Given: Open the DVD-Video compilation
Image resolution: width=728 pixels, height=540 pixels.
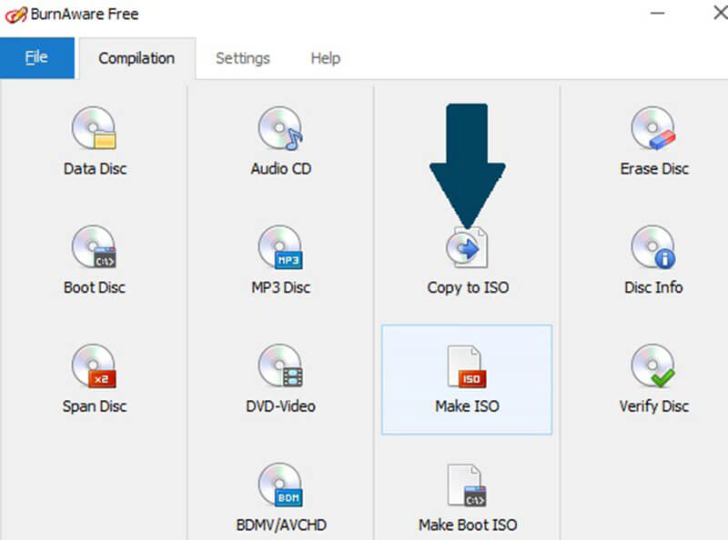Looking at the screenshot, I should [x=280, y=376].
